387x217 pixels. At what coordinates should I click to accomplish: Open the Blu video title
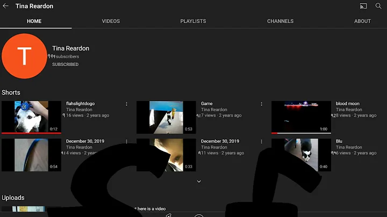pyautogui.click(x=339, y=141)
